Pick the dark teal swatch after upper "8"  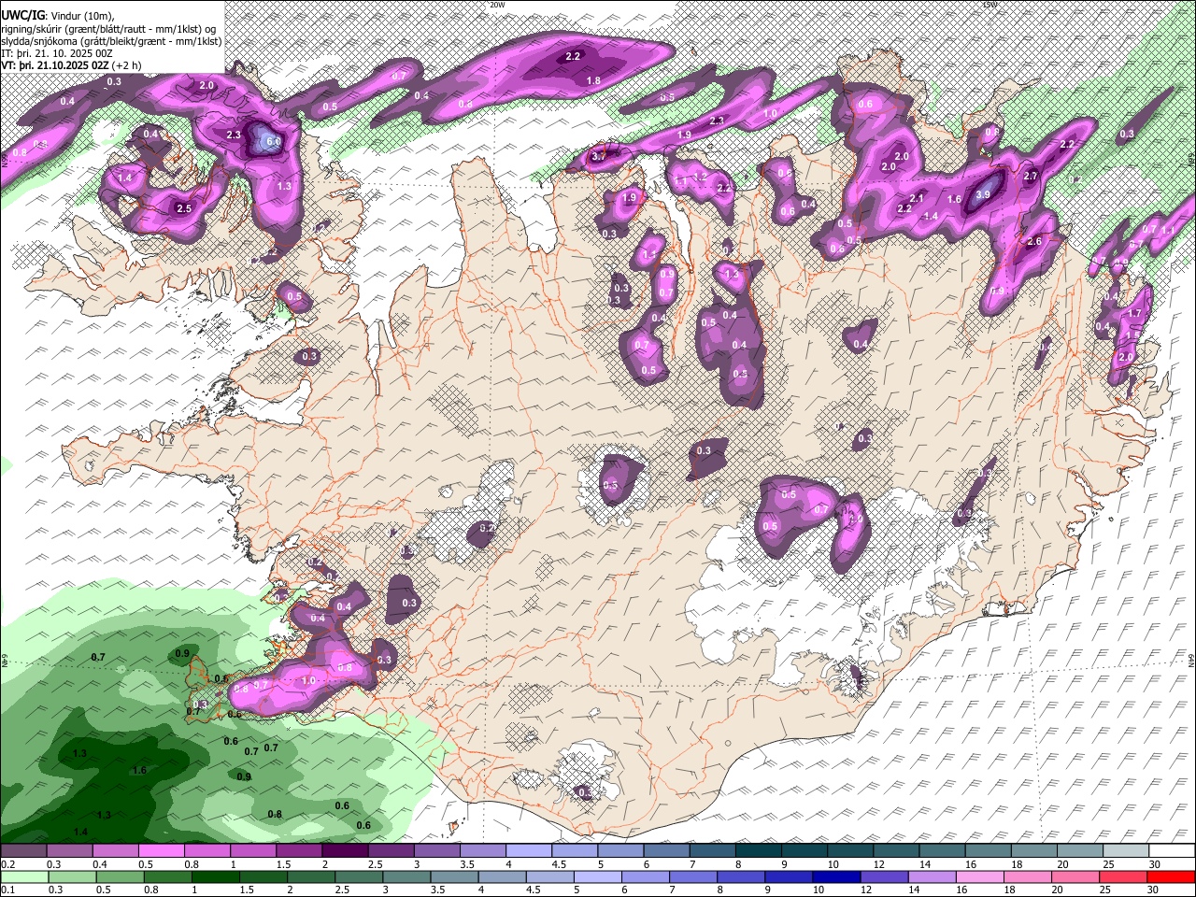point(757,851)
